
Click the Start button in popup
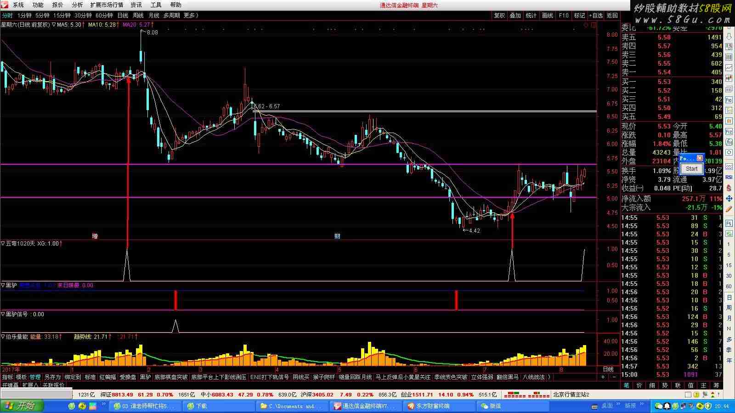(x=692, y=168)
